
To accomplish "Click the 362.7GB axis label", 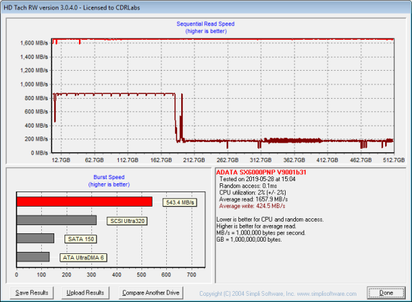I will [x=294, y=160].
